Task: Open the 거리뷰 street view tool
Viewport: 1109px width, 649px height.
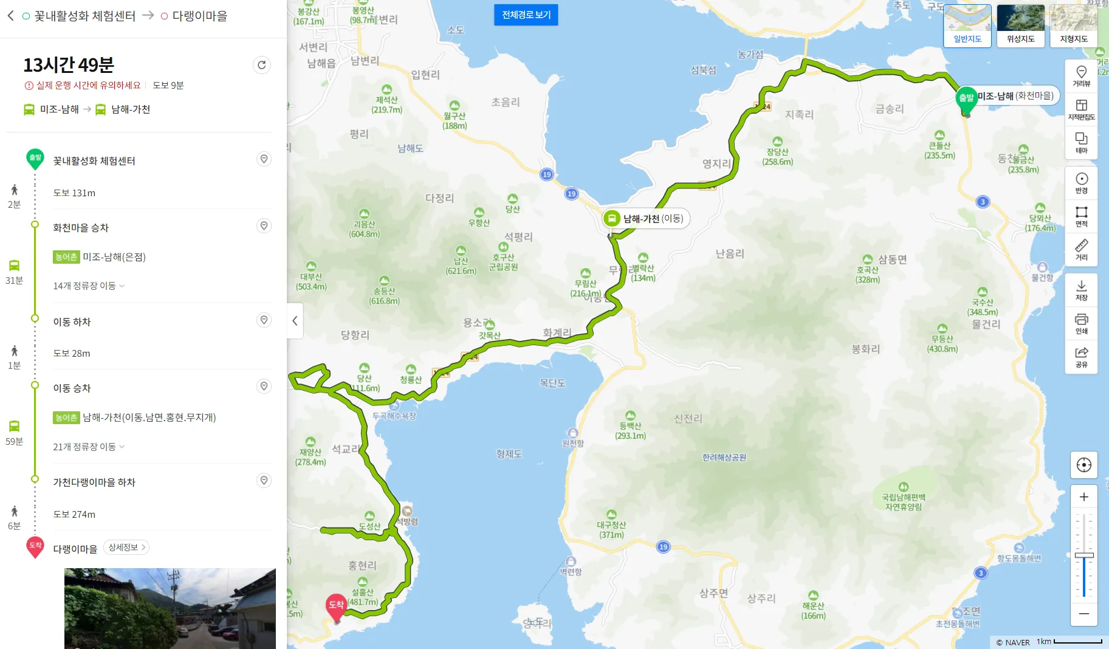Action: pyautogui.click(x=1081, y=76)
